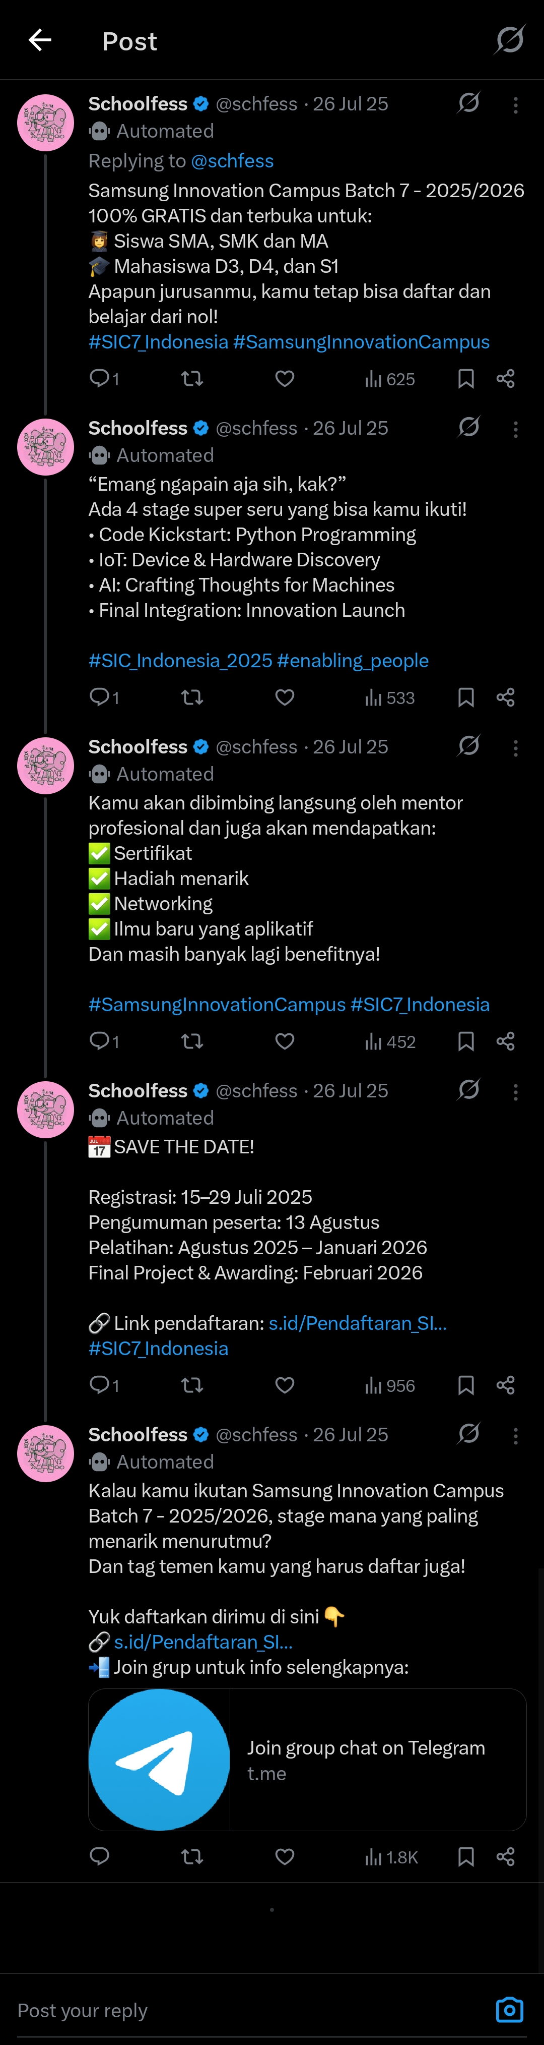Open the more options menu on the last post

pos(515,1435)
